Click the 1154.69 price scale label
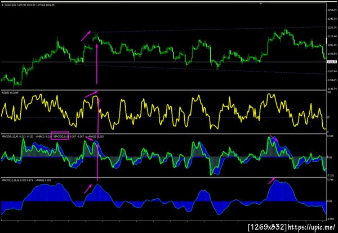This screenshot has height=233, width=338. [332, 80]
